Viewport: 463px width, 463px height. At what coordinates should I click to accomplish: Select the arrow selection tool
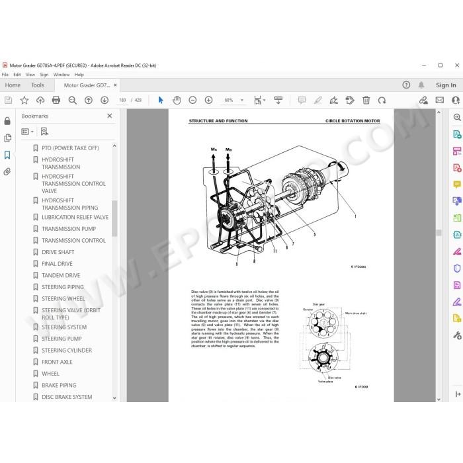tap(161, 101)
